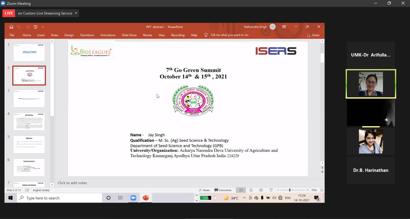Select slide 1 Welcome thumbnail
Screen dimensions: 410x219
[x=29, y=53]
